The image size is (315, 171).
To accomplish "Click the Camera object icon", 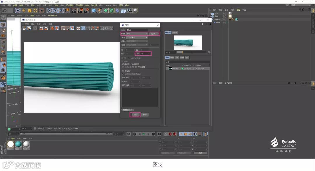I will point(129,11).
